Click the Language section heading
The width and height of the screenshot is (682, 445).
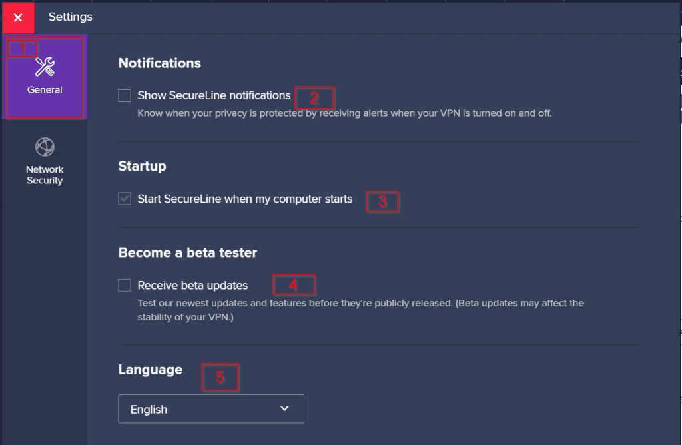tap(151, 370)
